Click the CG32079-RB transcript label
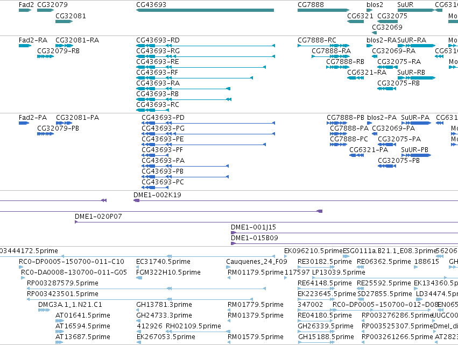This screenshot has width=458, height=345. (59, 51)
